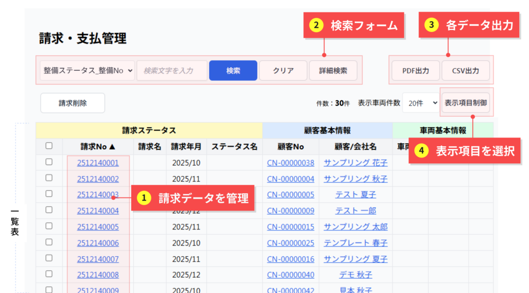Export list with CSV出力 button

(x=465, y=71)
